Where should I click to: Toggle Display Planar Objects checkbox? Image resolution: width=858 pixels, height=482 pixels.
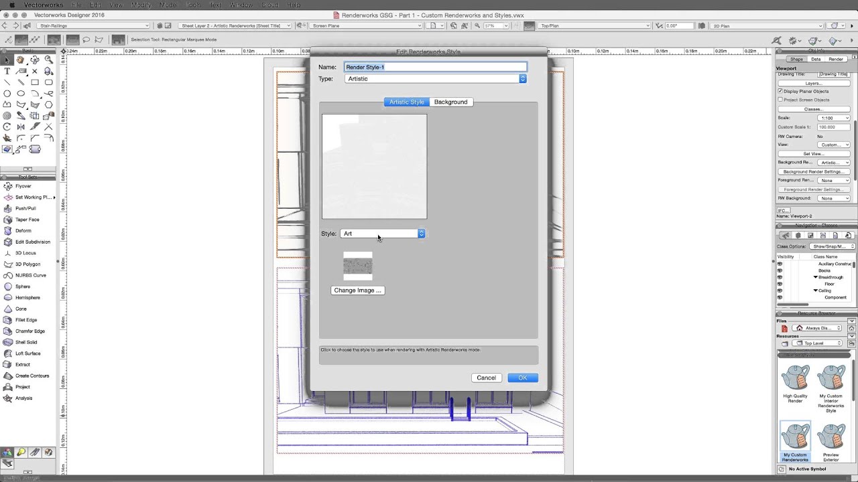[x=780, y=91]
